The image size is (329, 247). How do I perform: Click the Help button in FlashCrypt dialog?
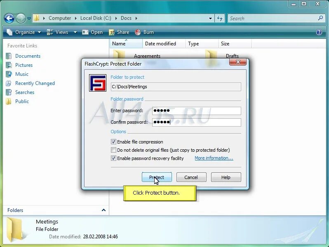226,177
